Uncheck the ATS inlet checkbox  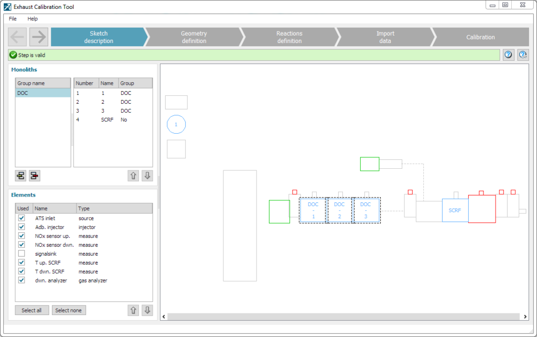(x=22, y=218)
